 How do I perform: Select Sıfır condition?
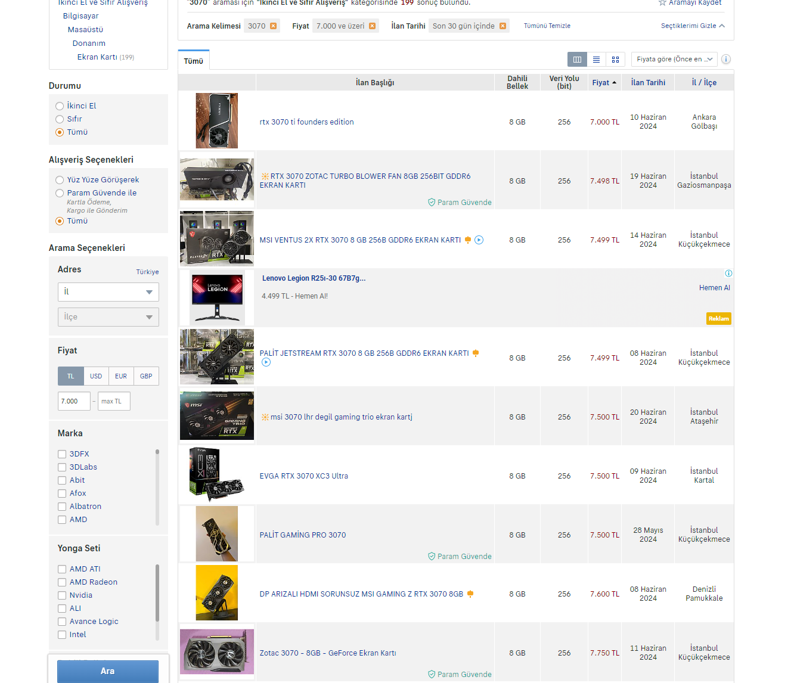point(60,119)
